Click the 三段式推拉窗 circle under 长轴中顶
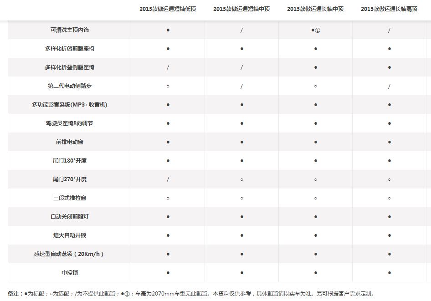431x301 pixels. [x=316, y=198]
